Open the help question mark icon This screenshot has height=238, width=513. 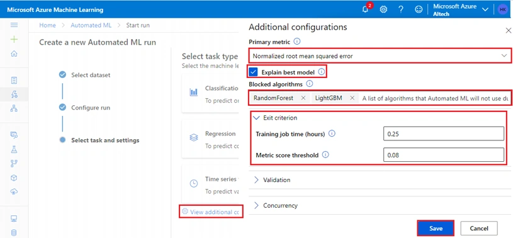point(401,9)
